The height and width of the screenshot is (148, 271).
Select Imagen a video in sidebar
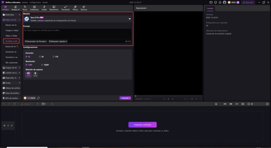click(12, 30)
